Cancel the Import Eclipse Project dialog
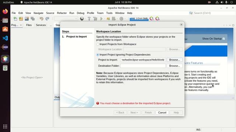Viewport: 236px width, 132px height. (162, 113)
